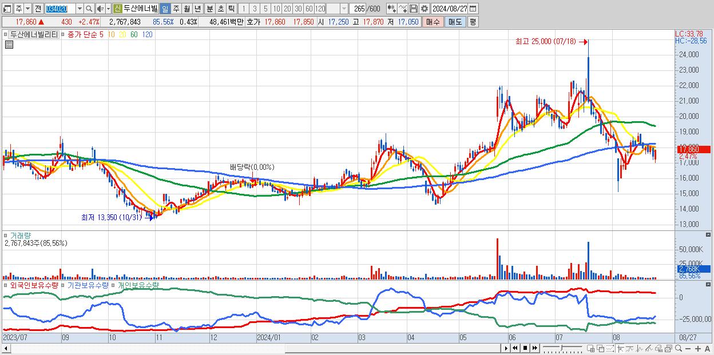The width and height of the screenshot is (714, 355).
Task: Edit the date field 2024/08/27
Action: pos(450,9)
